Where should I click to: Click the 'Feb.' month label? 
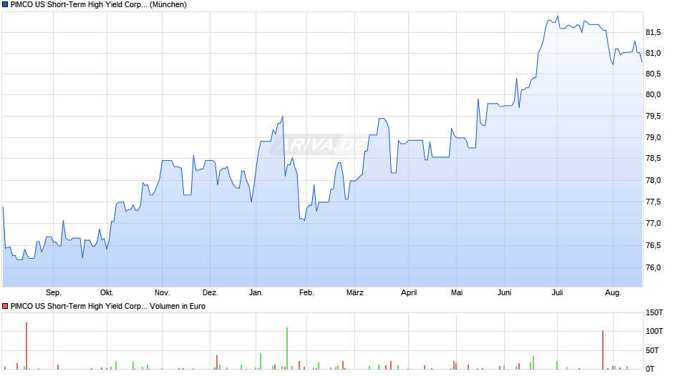pos(306,293)
